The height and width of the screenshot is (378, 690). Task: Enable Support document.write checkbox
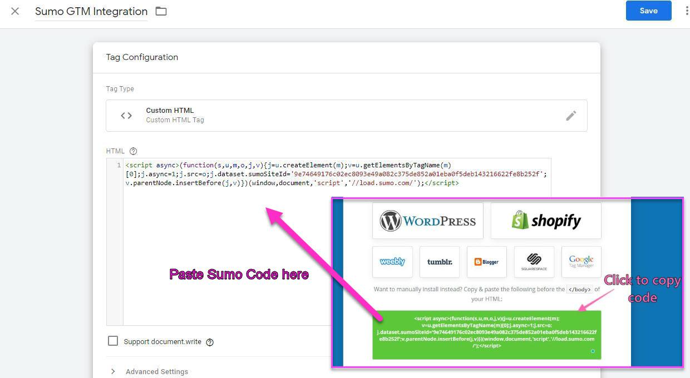(x=113, y=341)
